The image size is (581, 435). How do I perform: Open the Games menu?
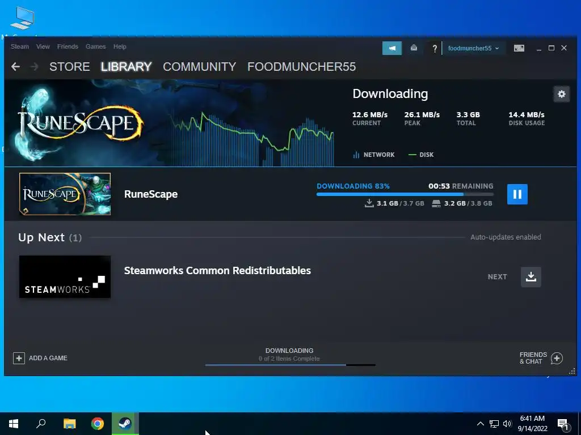tap(95, 46)
